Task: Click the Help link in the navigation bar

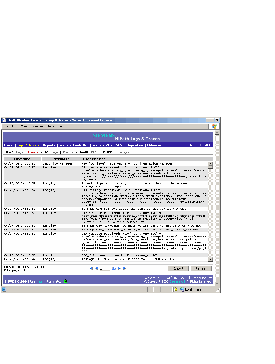Action: 192,145
